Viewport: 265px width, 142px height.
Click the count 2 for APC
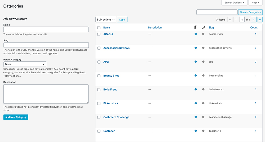(255, 61)
